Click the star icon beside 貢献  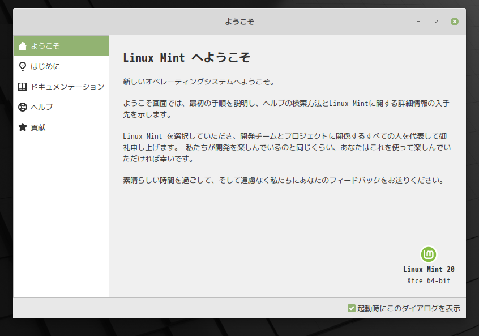tap(23, 127)
